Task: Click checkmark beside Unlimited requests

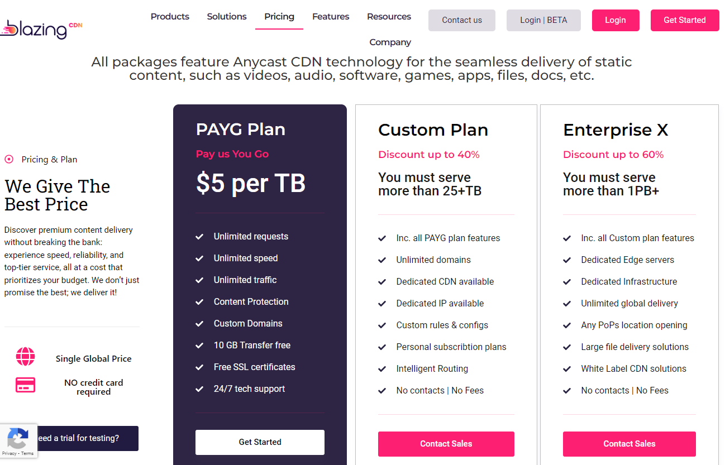Action: (x=199, y=237)
